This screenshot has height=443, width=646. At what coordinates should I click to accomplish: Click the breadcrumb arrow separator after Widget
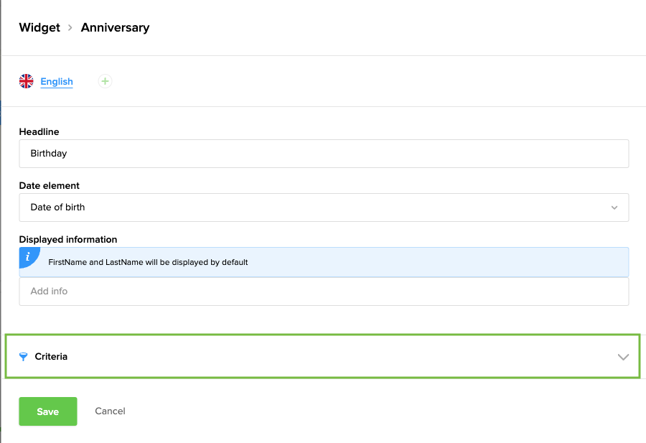click(x=70, y=28)
